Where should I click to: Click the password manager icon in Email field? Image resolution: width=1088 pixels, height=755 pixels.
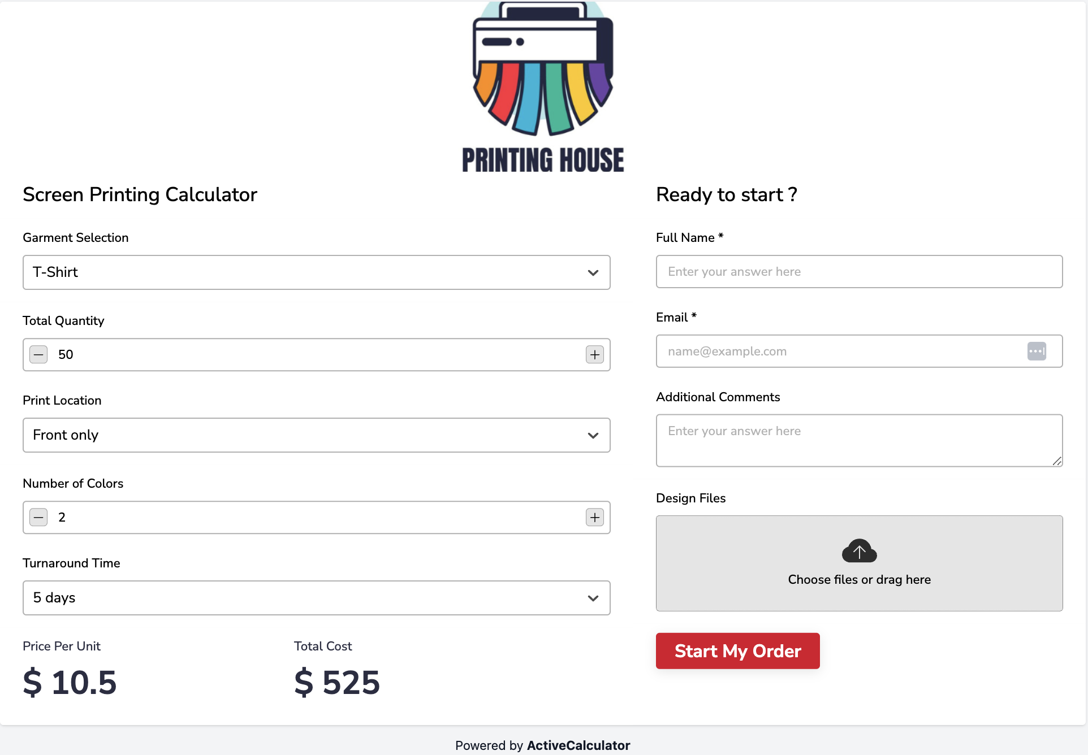pos(1037,351)
